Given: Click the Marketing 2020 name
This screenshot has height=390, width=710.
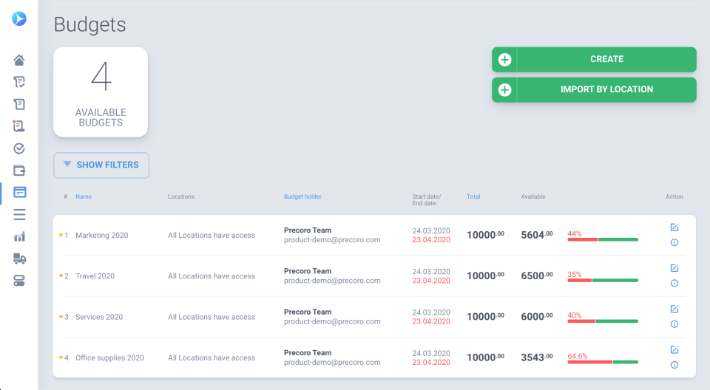Looking at the screenshot, I should coord(101,236).
